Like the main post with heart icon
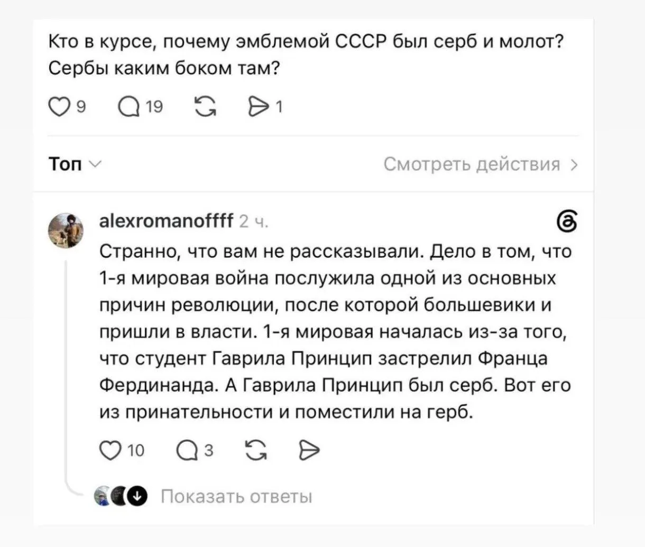 [59, 107]
